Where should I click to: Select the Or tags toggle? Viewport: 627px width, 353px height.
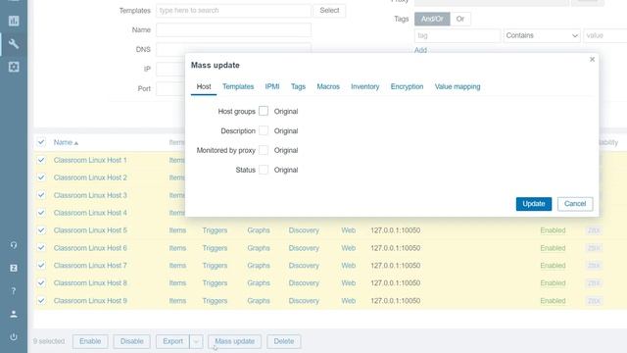click(460, 19)
